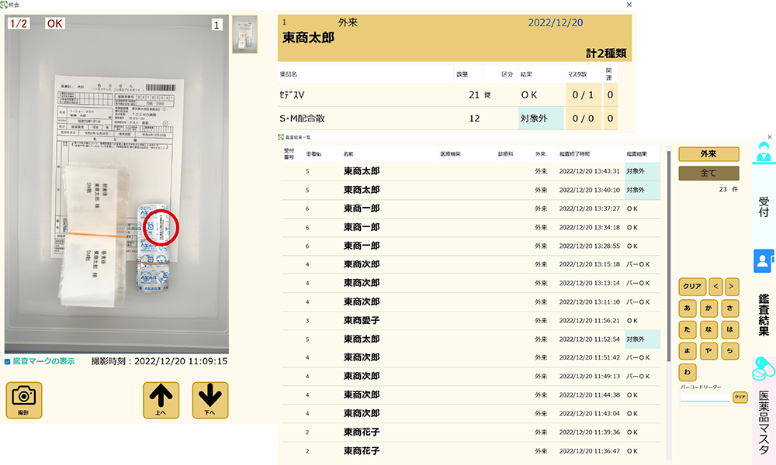Image resolution: width=776 pixels, height=465 pixels.
Task: Select row 東商一郎 at 13:28:55
Action: pyautogui.click(x=471, y=246)
